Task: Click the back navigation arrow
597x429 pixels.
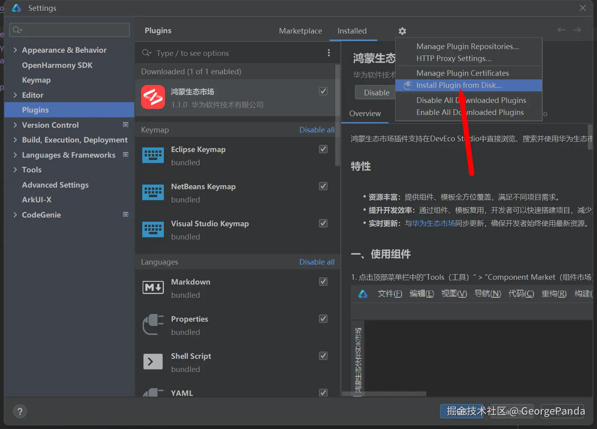Action: click(x=561, y=30)
